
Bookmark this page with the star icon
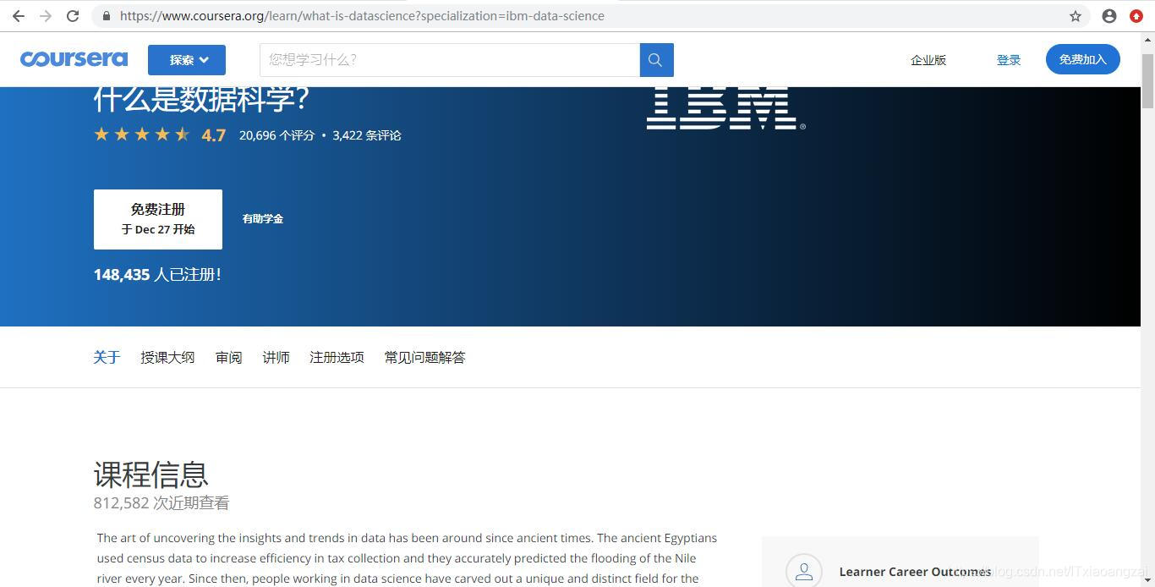(1076, 16)
